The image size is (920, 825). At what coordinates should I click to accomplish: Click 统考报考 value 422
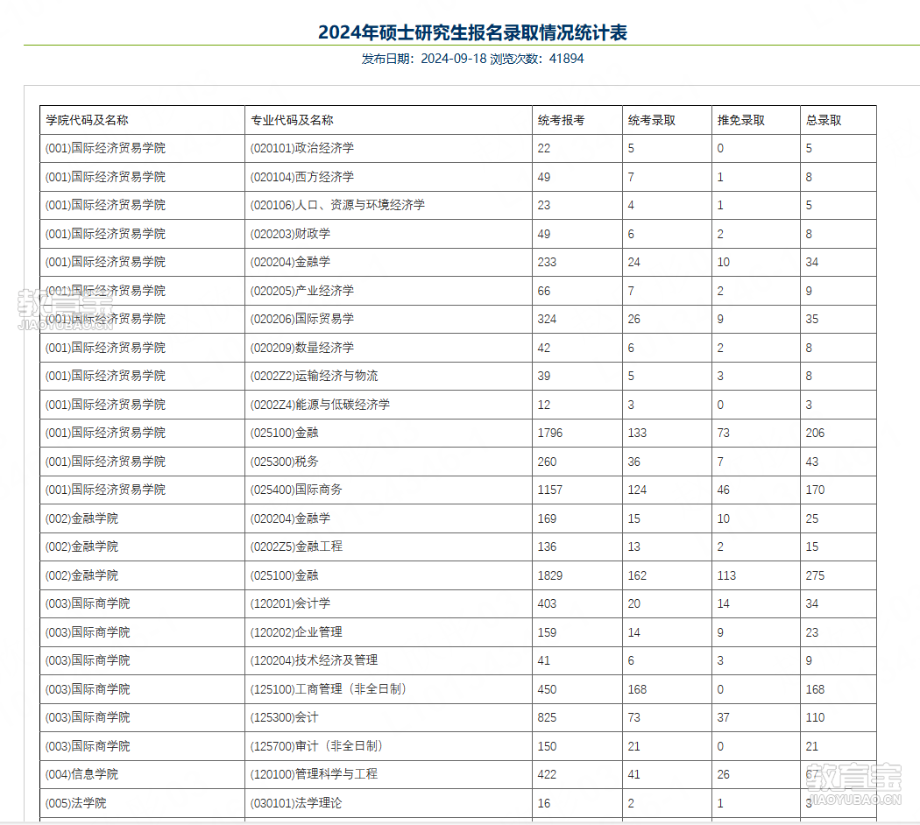[547, 774]
